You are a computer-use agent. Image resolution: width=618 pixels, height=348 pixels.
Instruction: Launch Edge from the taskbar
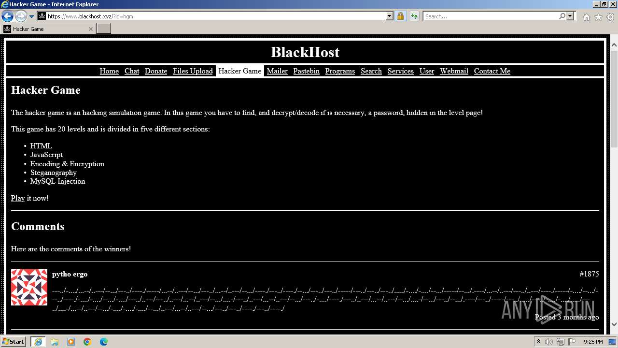coord(104,342)
